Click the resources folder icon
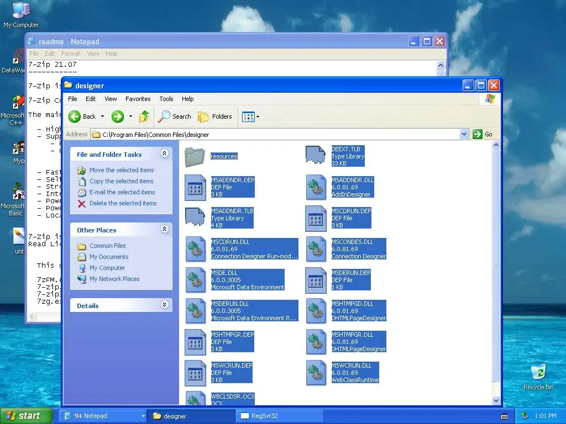566x424 pixels. coord(195,157)
